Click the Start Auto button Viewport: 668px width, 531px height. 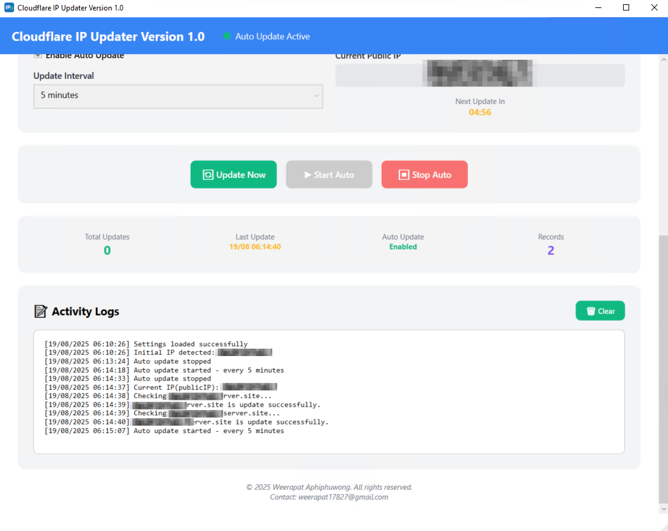click(329, 174)
